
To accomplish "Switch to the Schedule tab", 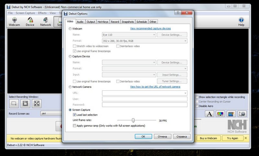I will (141, 22).
